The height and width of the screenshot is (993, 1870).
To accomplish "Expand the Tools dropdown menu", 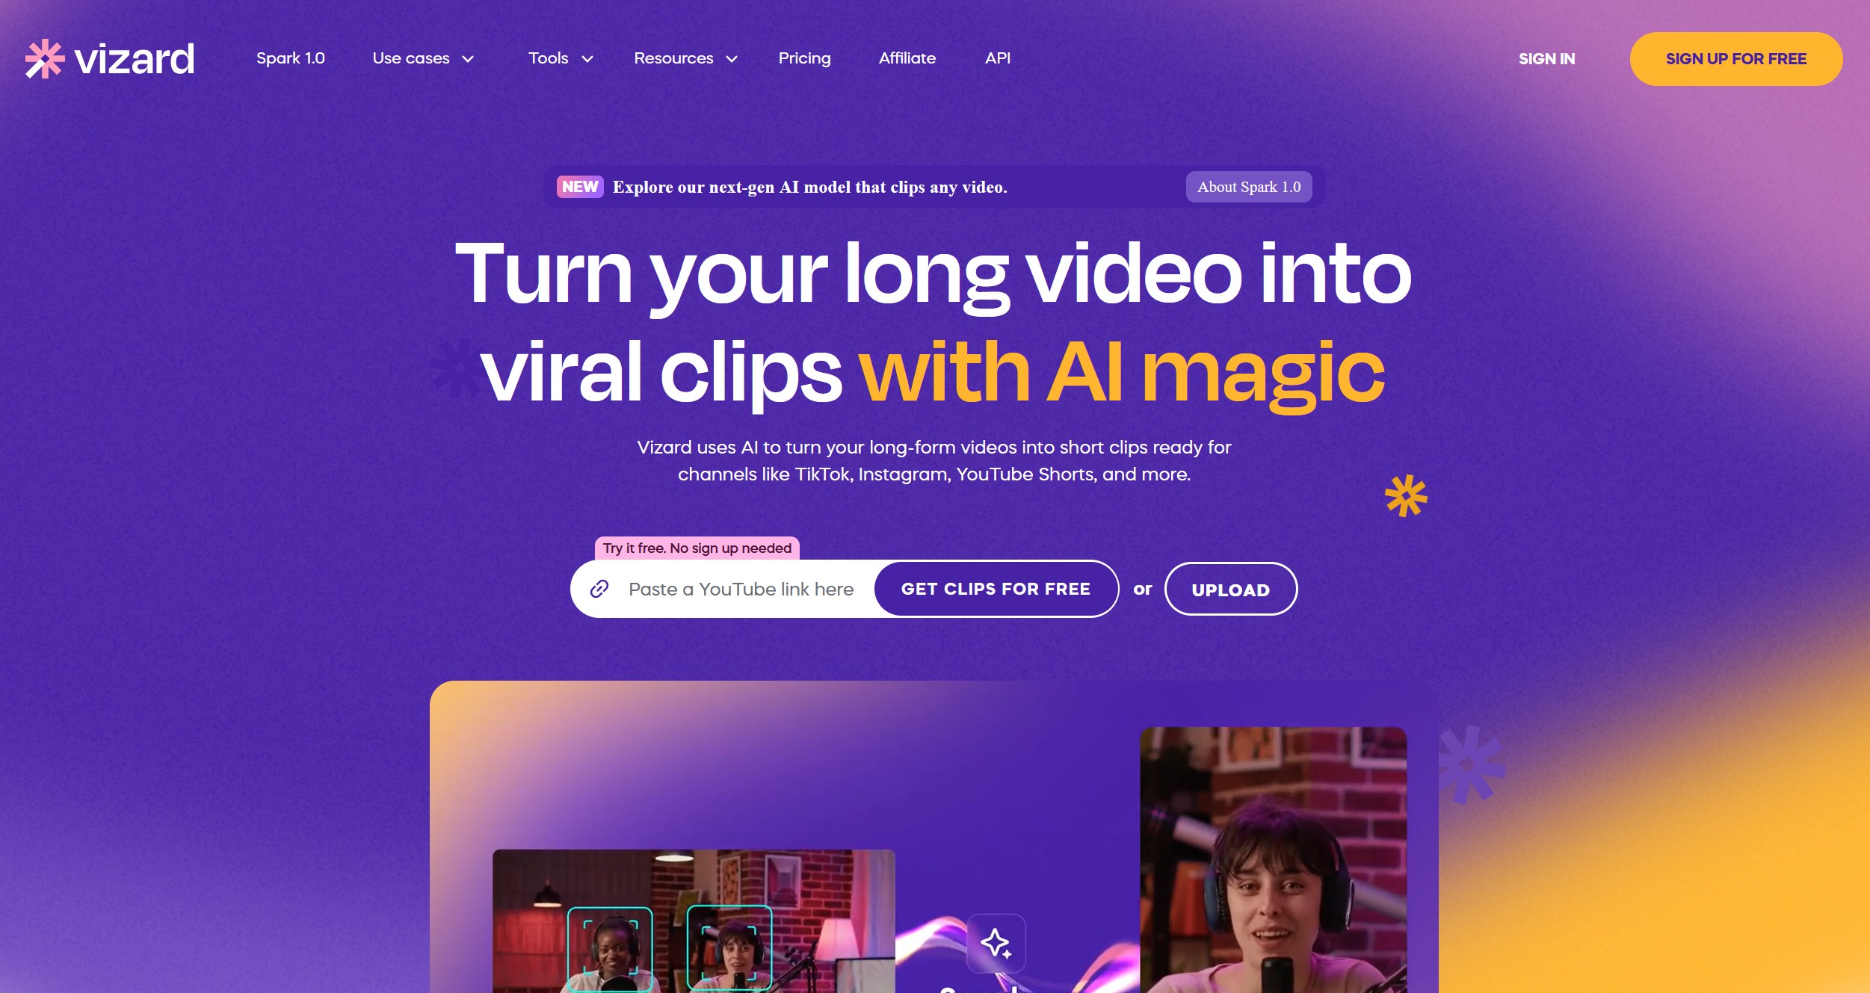I will coord(559,58).
